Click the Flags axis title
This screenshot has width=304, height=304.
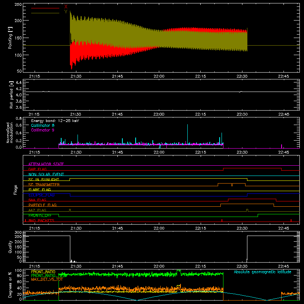[16, 190]
